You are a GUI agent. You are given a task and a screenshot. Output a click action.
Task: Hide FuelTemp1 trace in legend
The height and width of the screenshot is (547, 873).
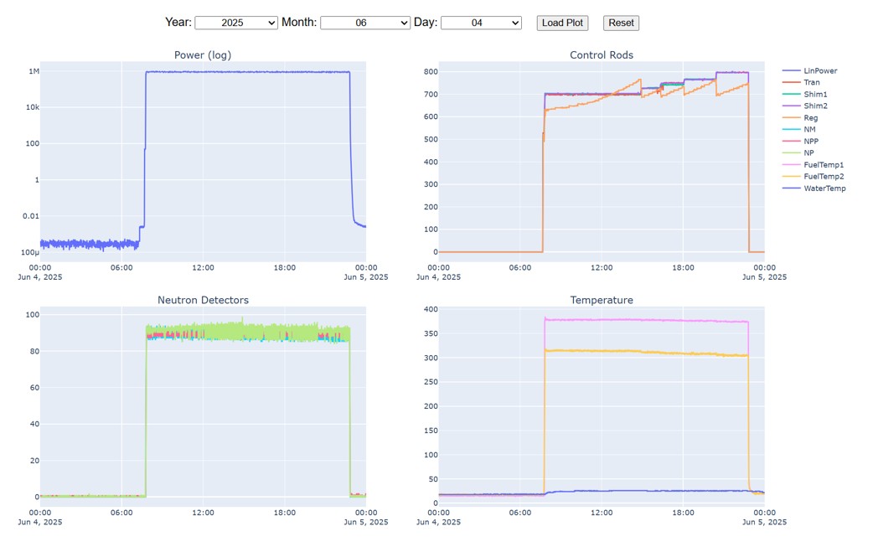click(x=823, y=165)
